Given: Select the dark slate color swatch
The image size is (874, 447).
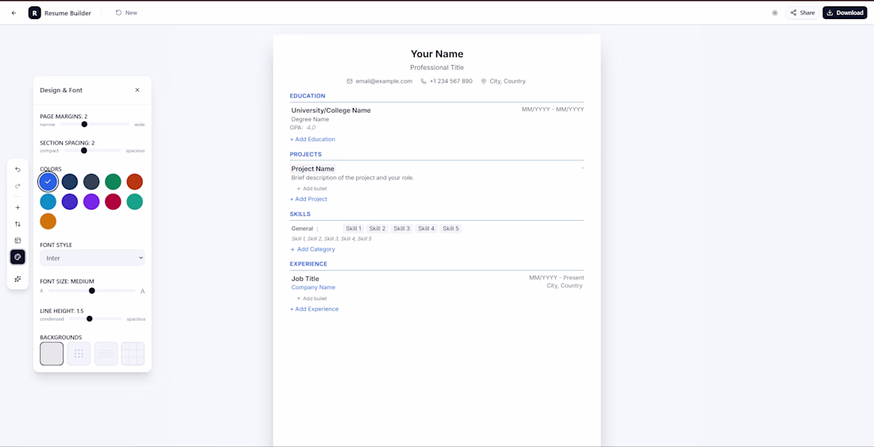Looking at the screenshot, I should coord(91,182).
